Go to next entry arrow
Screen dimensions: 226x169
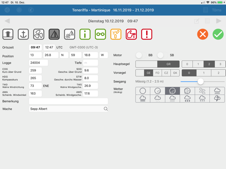219,21
